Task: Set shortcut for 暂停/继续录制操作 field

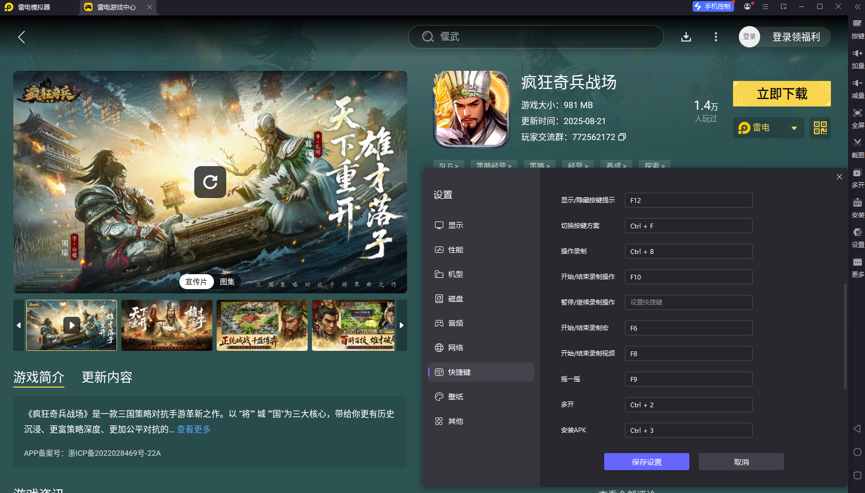Action: [688, 302]
